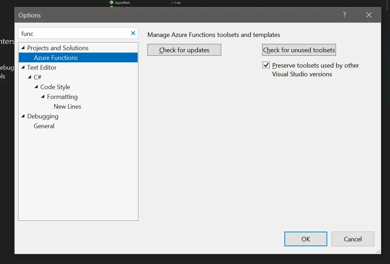Select the Code Style label in tree
This screenshot has height=264, width=390.
tap(55, 87)
